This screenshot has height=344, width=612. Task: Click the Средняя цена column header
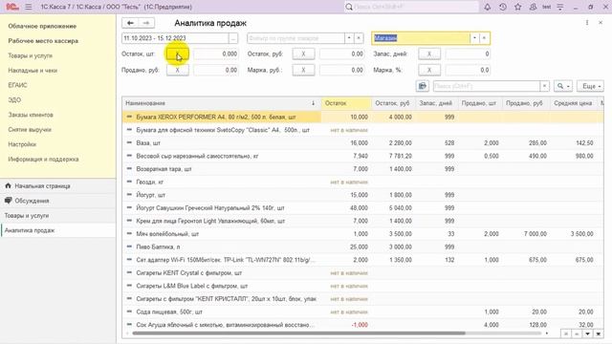pos(573,103)
